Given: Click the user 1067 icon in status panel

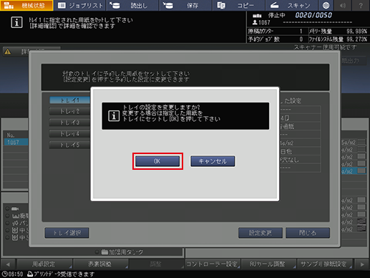Looking at the screenshot, I should point(255,22).
